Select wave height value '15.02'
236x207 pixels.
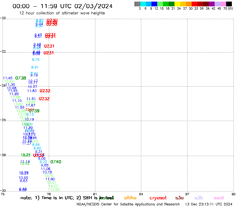[x=25, y=164]
